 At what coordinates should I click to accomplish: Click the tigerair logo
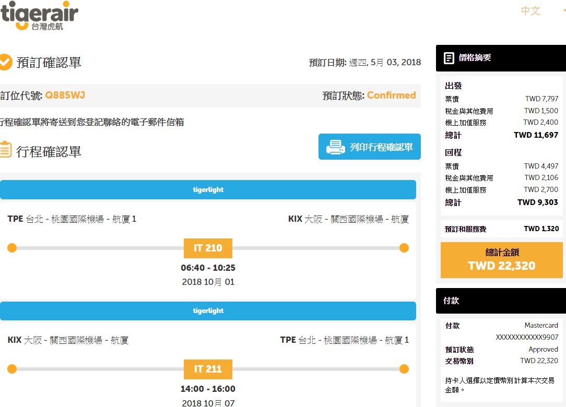tap(39, 15)
